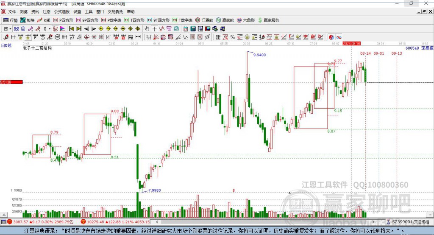This screenshot has height=235, width=434.
Task: Open the P数字表 tool
Action: click(x=111, y=20)
